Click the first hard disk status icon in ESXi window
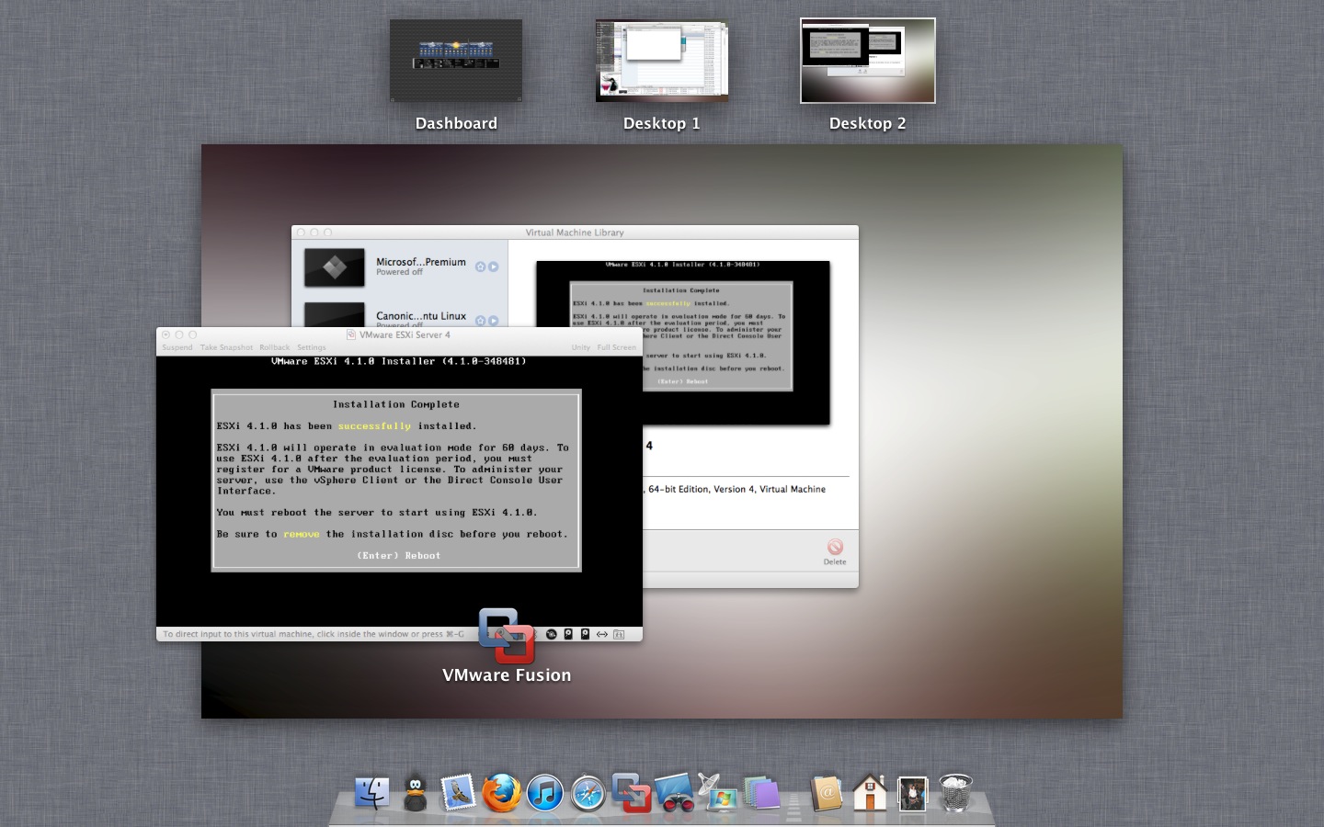Image resolution: width=1324 pixels, height=827 pixels. pyautogui.click(x=568, y=634)
